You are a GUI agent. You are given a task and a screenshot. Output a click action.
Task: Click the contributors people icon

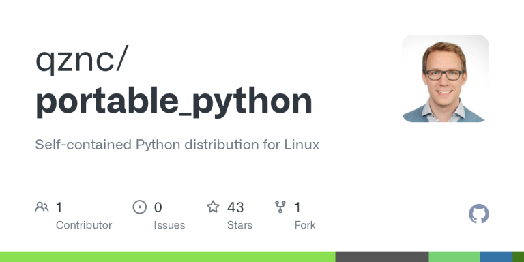42,207
